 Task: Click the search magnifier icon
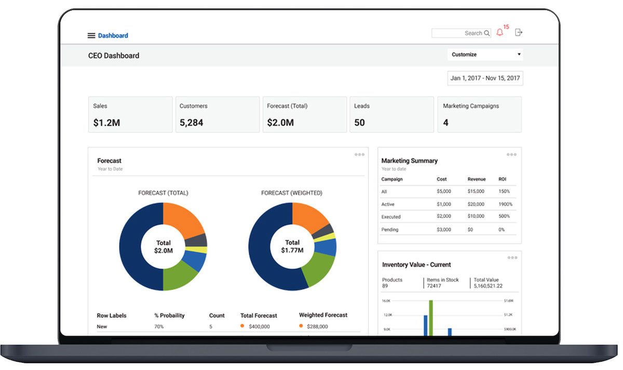click(x=486, y=33)
